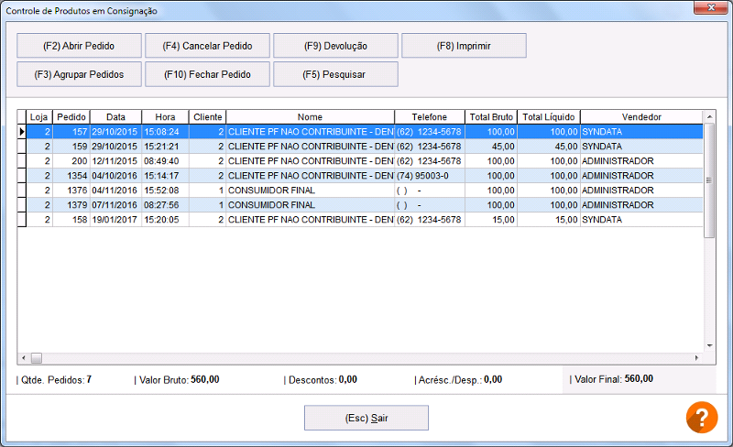Click the (F8) Imprimir button
The width and height of the screenshot is (733, 447).
tap(464, 46)
